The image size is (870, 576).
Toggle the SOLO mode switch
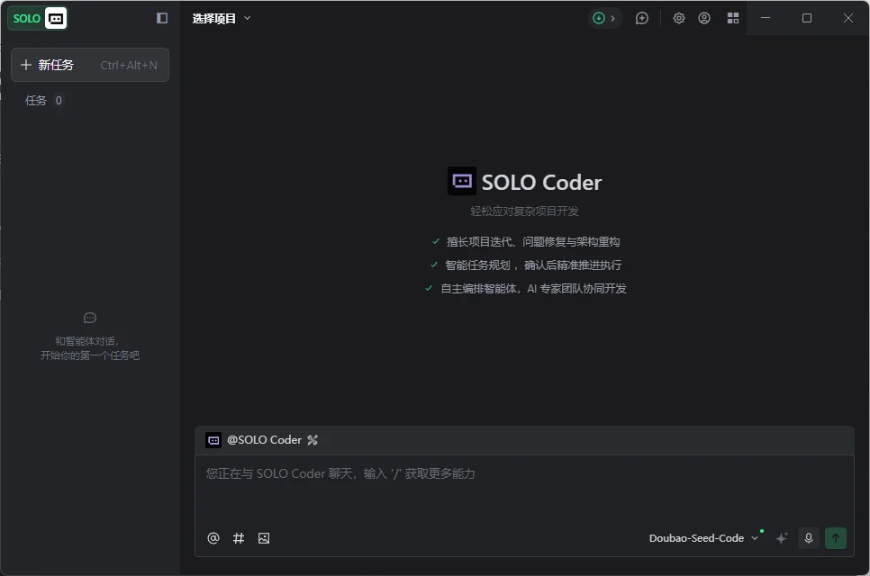38,18
